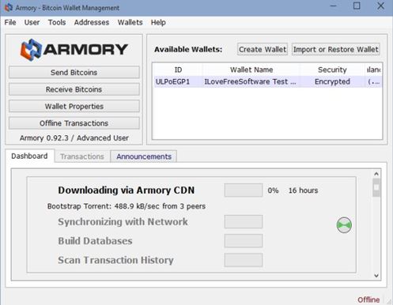This screenshot has height=305, width=393.
Task: Click the Synchronizing with Network label
Action: [x=123, y=222]
